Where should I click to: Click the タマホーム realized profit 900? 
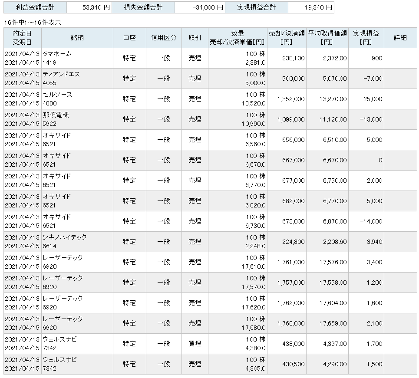click(377, 58)
